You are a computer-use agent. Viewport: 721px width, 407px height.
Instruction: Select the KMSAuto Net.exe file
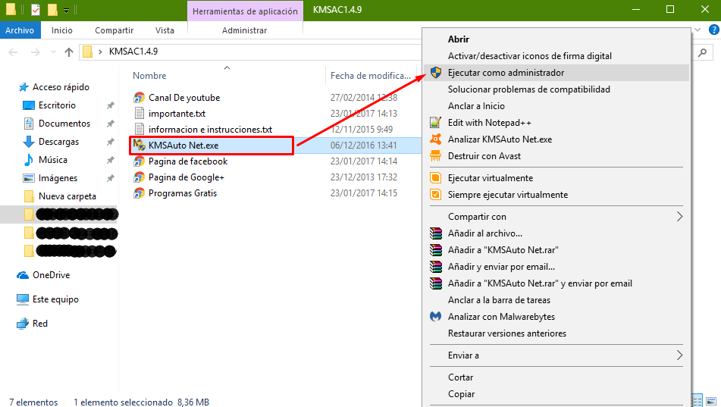(183, 146)
